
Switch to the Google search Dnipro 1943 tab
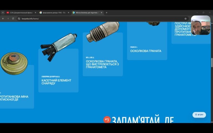pos(53,12)
